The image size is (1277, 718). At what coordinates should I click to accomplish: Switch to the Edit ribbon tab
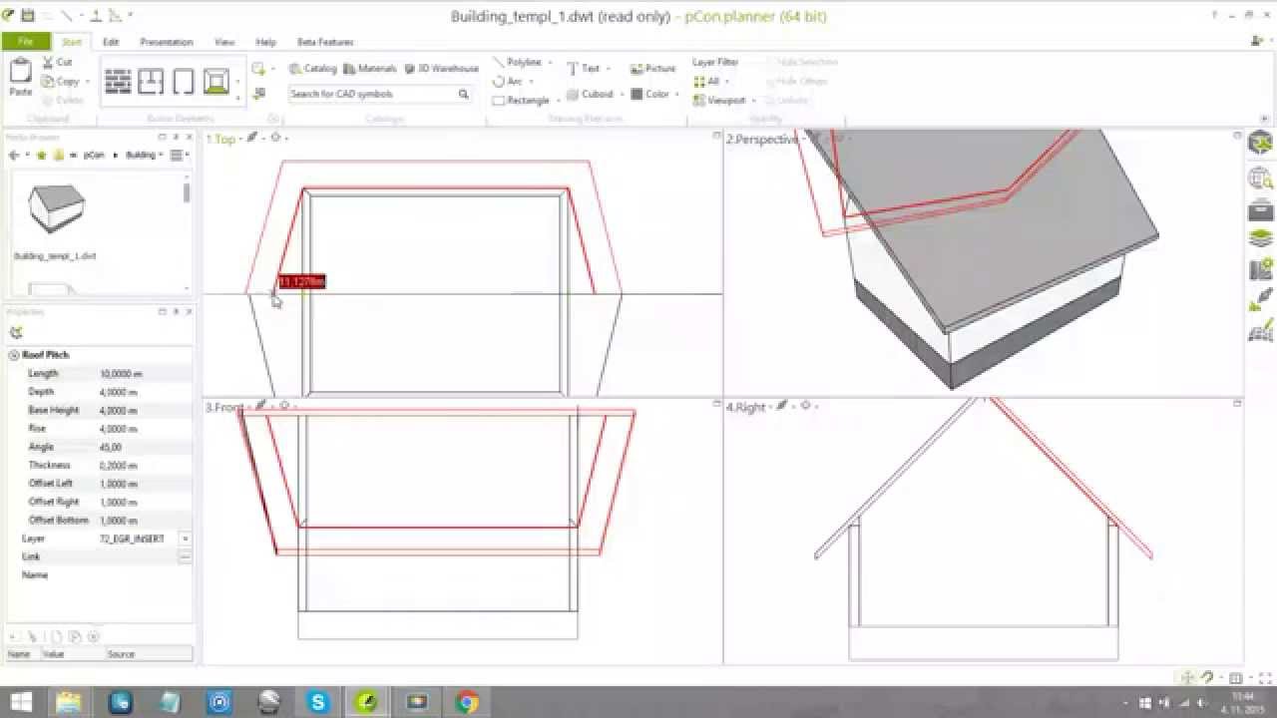click(x=111, y=42)
